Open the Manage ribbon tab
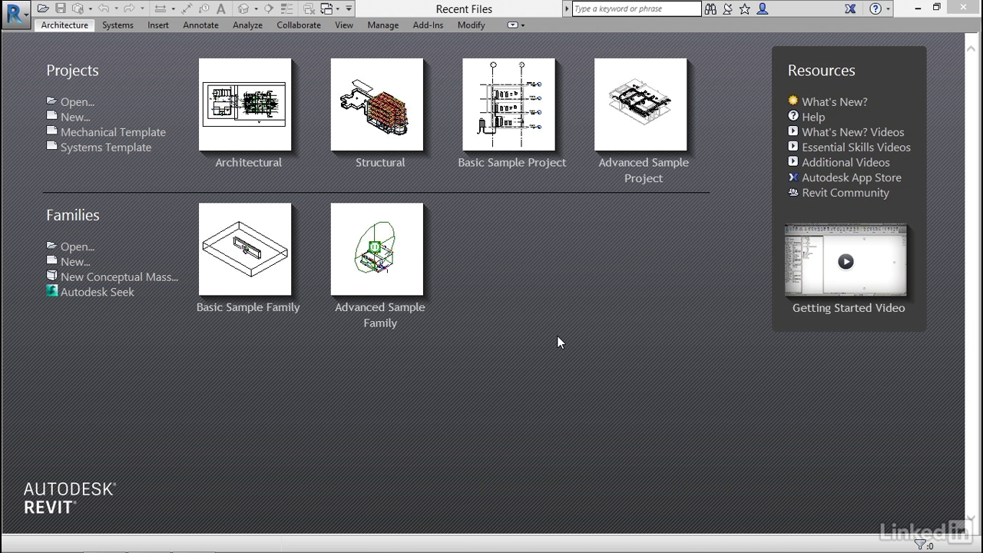The image size is (983, 553). coord(382,25)
